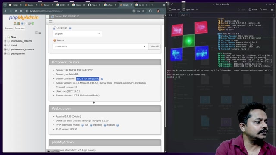The width and height of the screenshot is (276, 155).
Task: Click View all themes button
Action: pyautogui.click(x=154, y=46)
